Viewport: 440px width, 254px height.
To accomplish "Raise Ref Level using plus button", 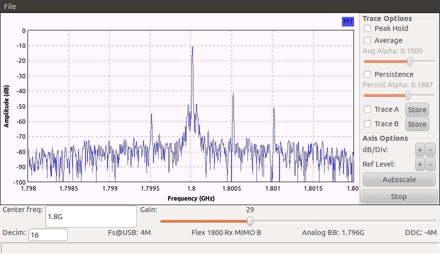I will click(419, 164).
